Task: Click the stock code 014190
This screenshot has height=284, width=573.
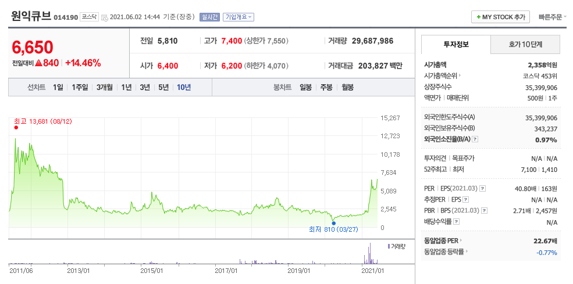Action: click(x=66, y=17)
